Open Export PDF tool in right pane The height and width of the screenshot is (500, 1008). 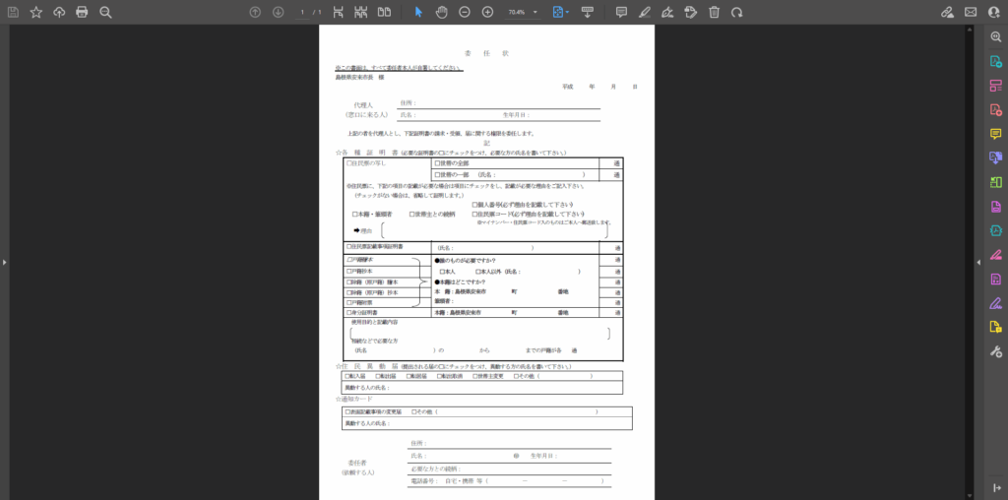click(996, 62)
